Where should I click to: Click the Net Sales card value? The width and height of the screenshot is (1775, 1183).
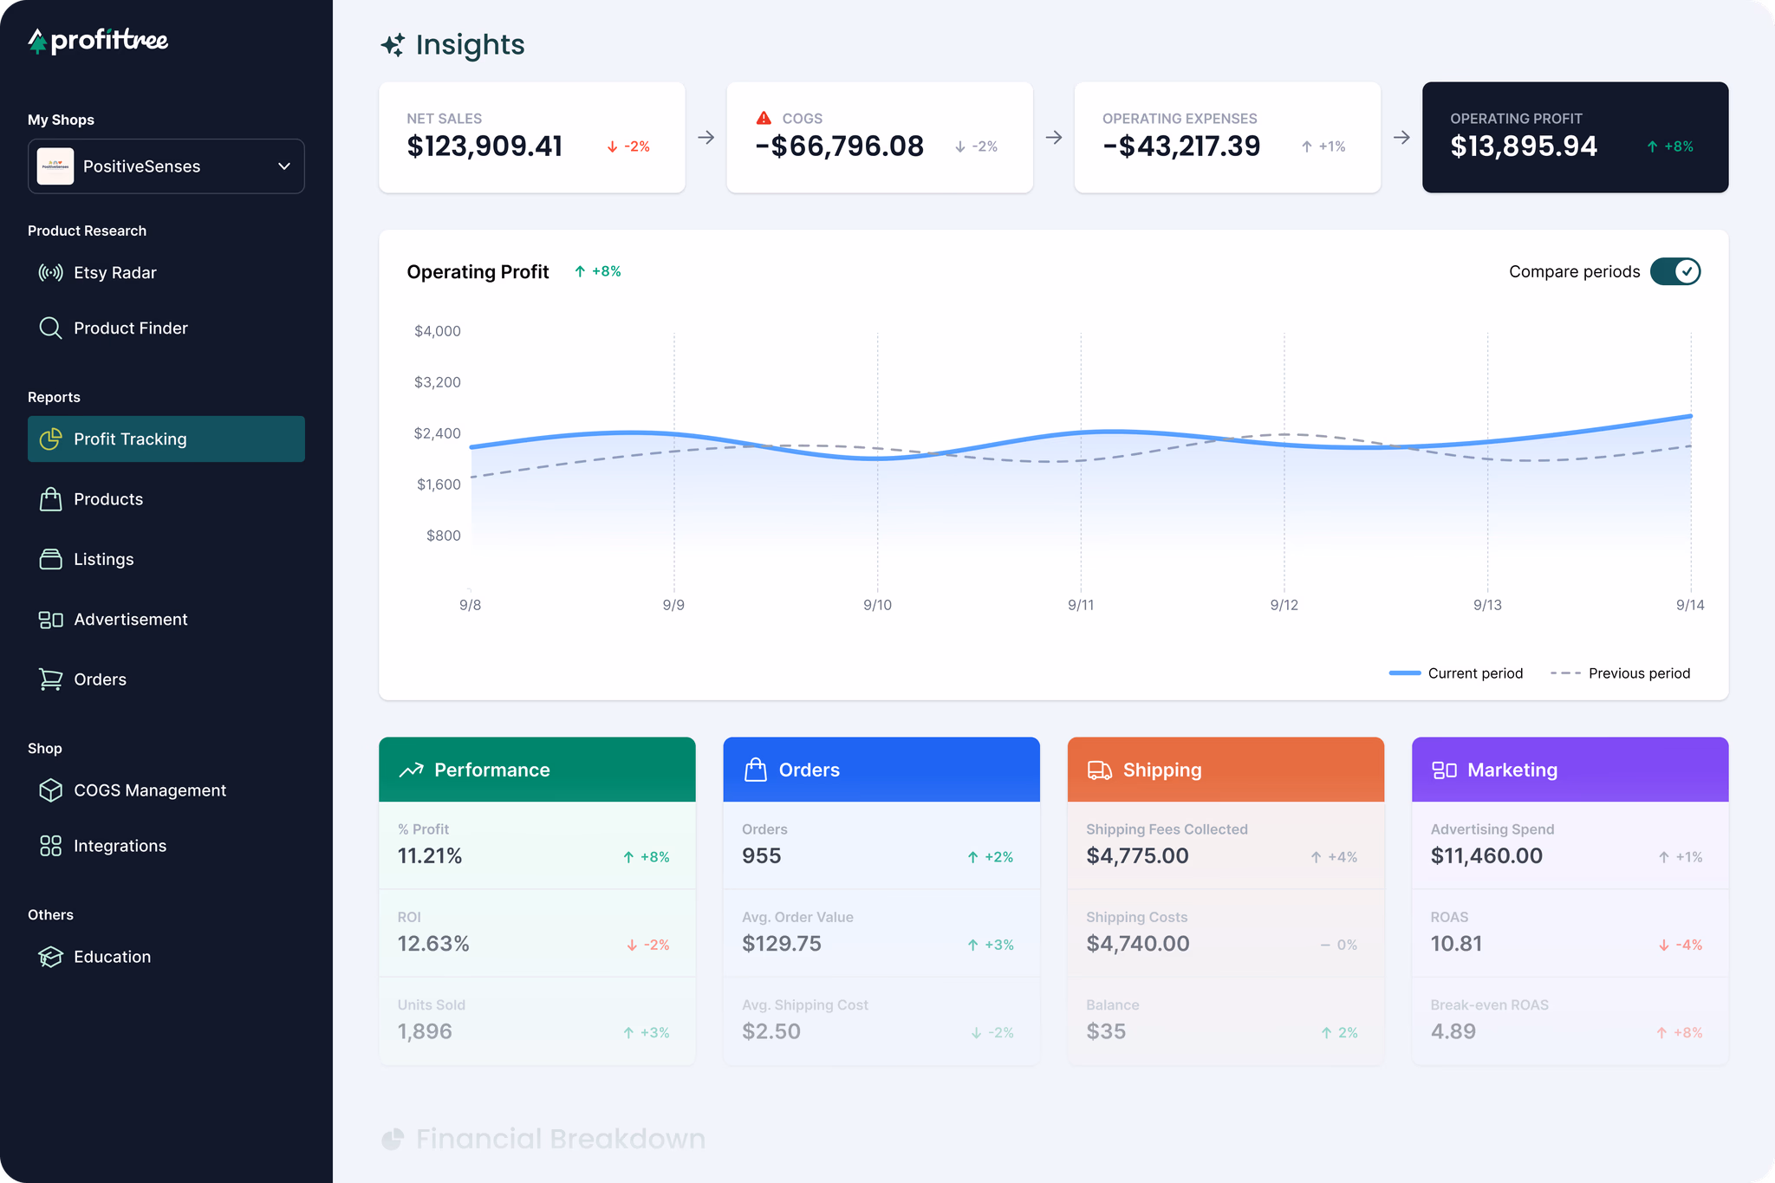click(484, 146)
